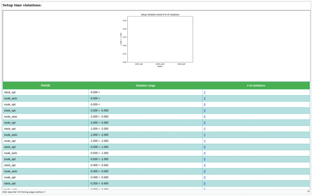Open clock_opt -0.300 < -0.400 violations link
Viewport: 312px width, 196px height.
coord(204,183)
